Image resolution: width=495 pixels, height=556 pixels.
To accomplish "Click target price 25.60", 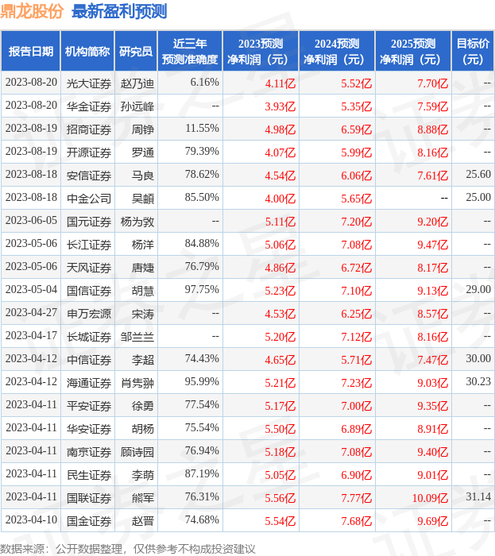I will (478, 174).
